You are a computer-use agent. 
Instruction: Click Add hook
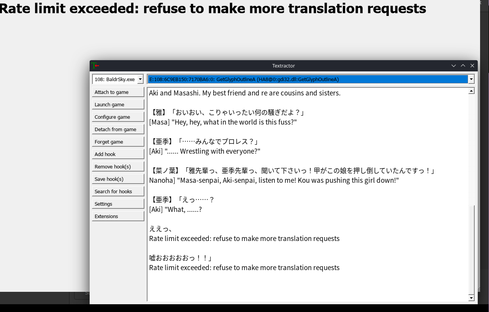click(x=118, y=154)
